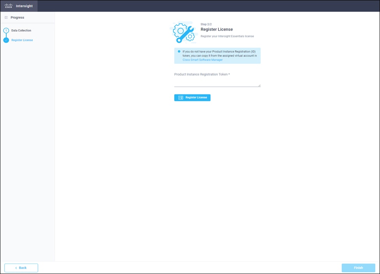Click the token field resize handle
This screenshot has width=380, height=274.
tap(259, 85)
